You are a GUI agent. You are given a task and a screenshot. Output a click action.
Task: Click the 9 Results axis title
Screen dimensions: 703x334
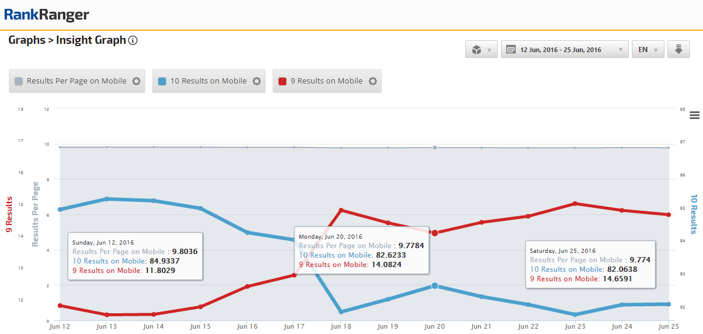8,214
